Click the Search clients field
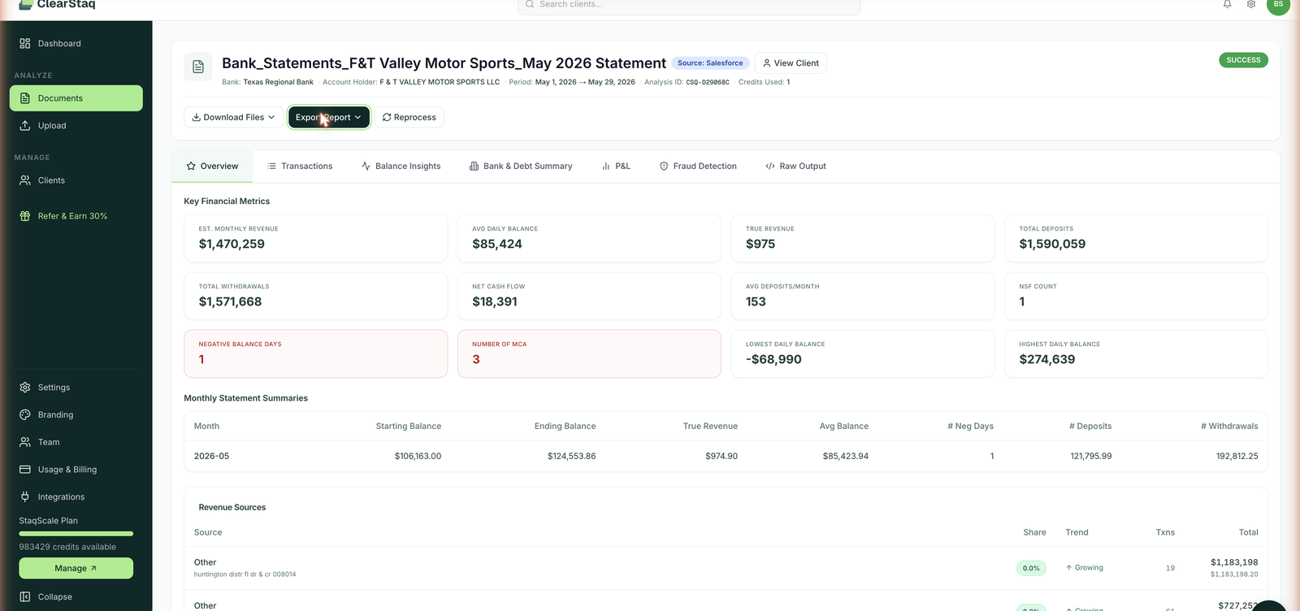Screen dimensions: 1300x611 coord(689,5)
